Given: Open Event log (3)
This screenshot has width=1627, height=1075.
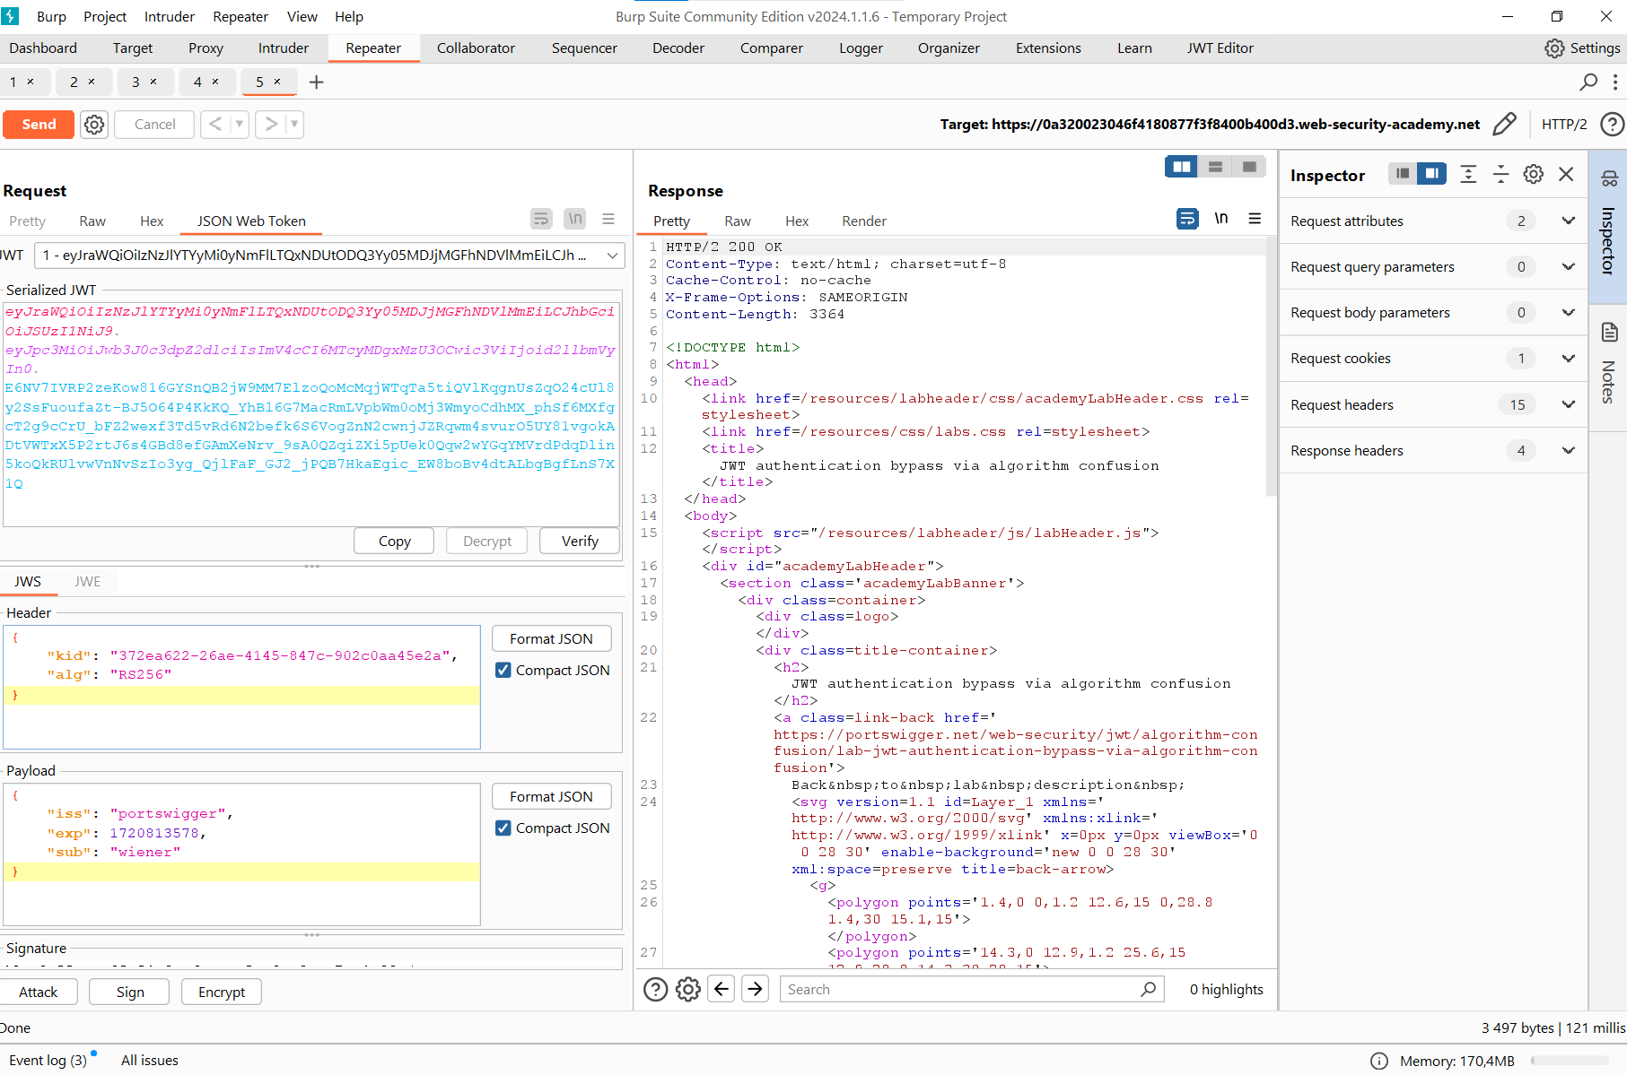Looking at the screenshot, I should pos(48,1060).
